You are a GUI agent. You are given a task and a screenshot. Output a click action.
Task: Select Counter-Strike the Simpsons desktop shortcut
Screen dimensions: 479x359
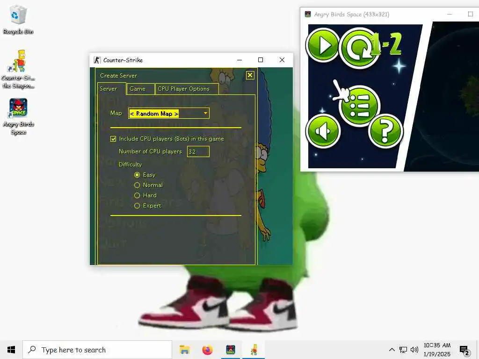point(18,69)
